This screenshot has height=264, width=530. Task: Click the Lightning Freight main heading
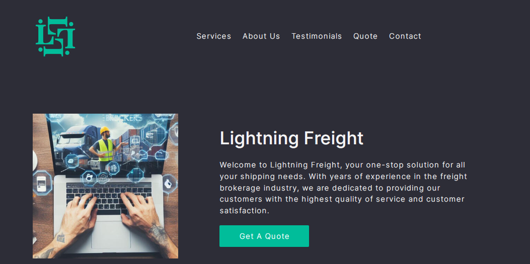click(291, 138)
